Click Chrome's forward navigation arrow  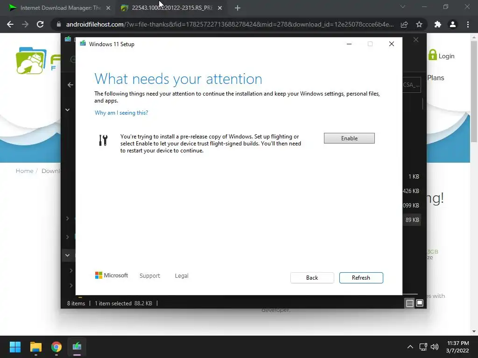coord(25,24)
